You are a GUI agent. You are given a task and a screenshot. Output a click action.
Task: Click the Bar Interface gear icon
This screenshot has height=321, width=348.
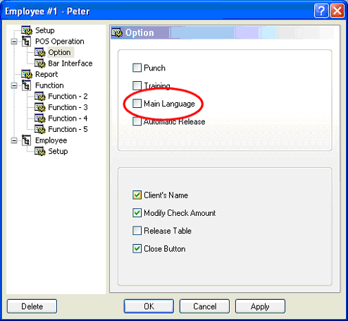[x=40, y=63]
